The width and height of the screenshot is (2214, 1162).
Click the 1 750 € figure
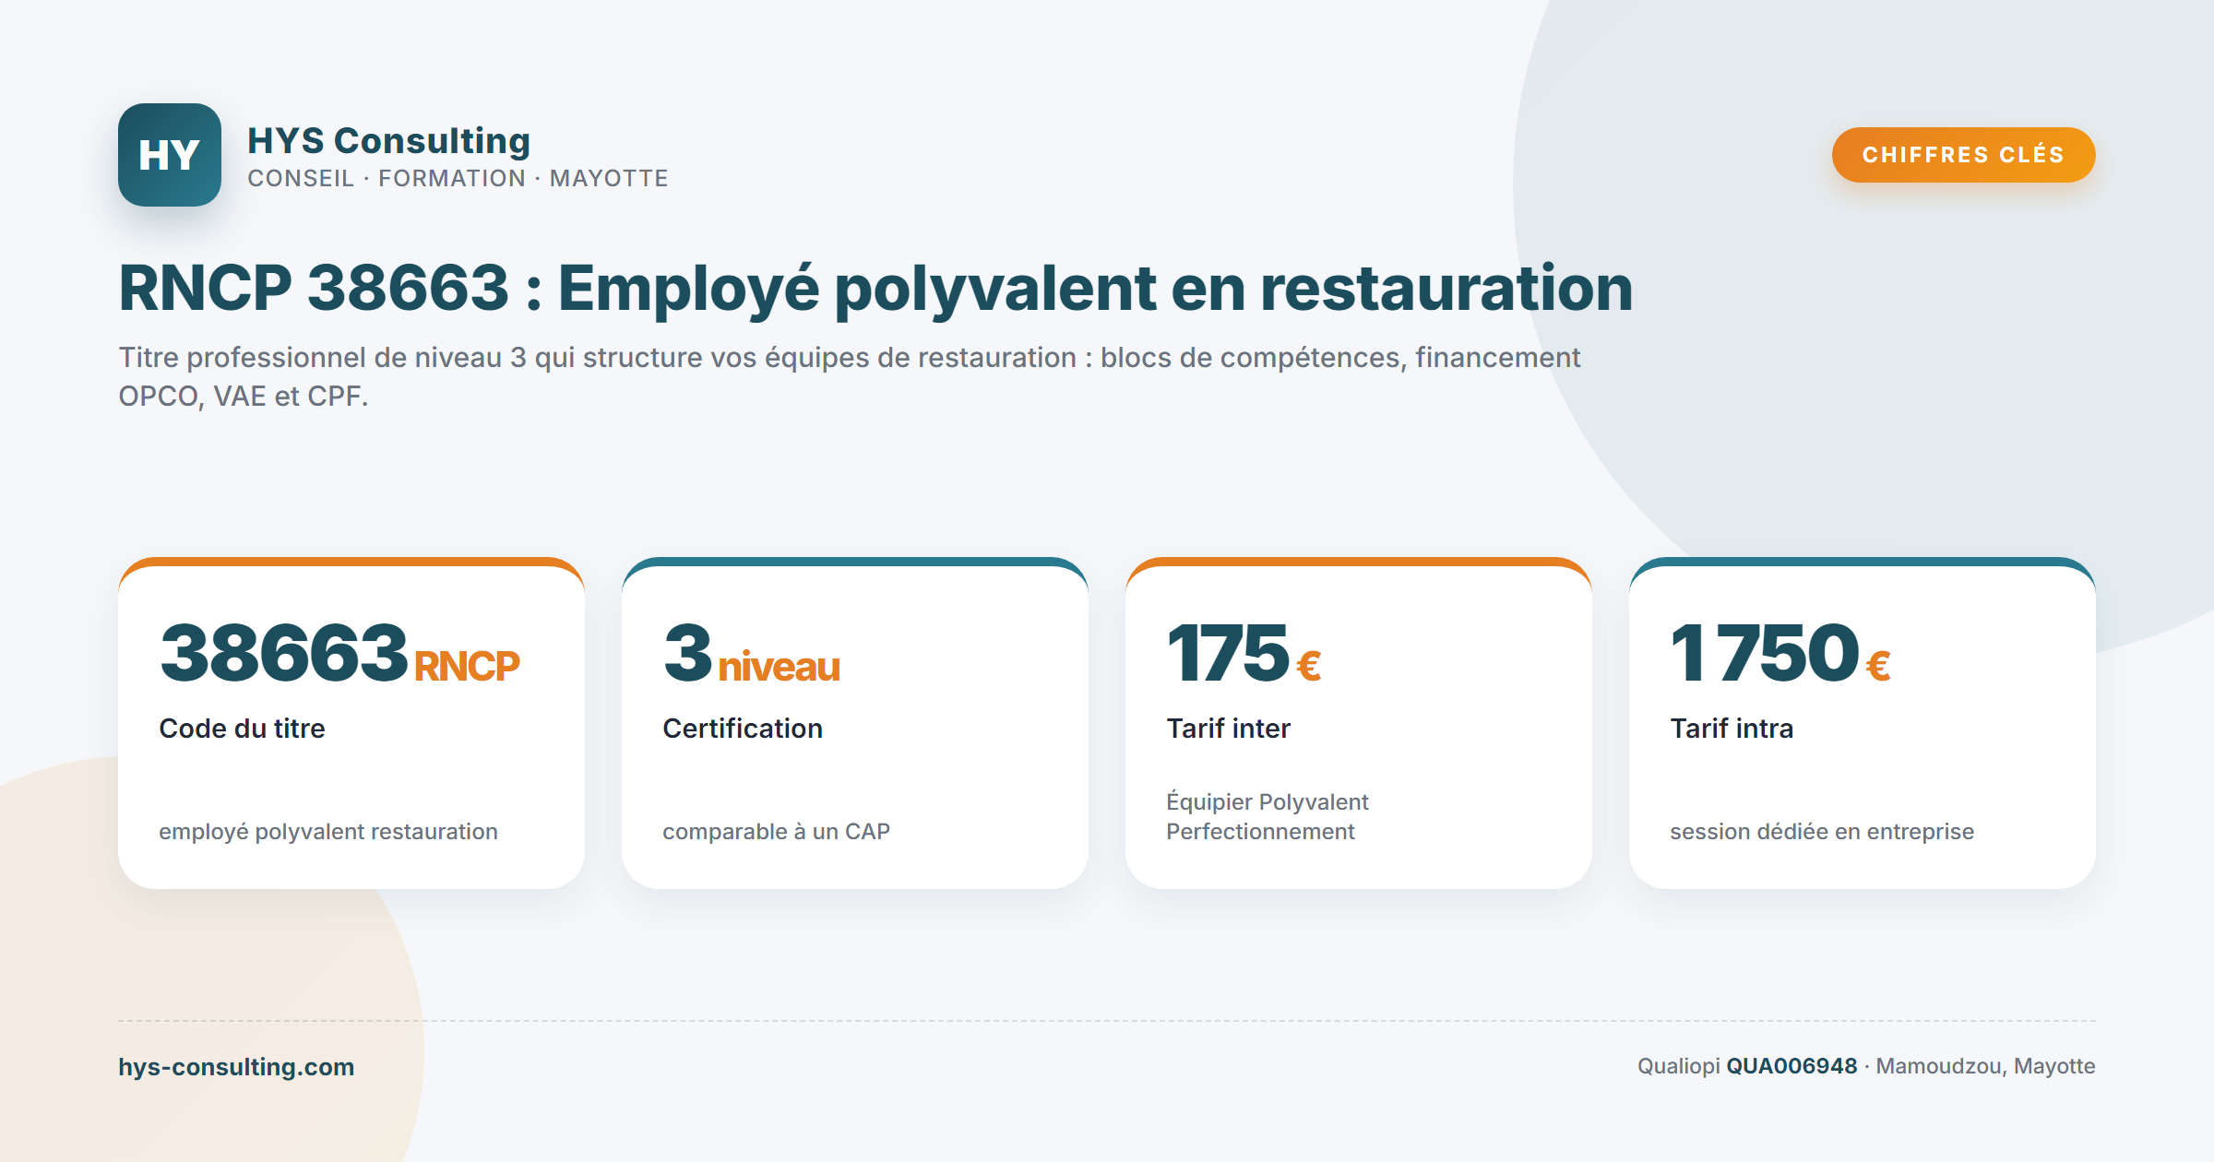(x=1780, y=653)
